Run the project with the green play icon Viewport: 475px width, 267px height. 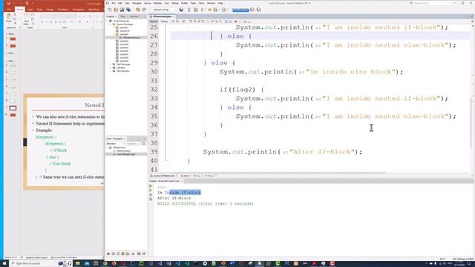tap(203, 10)
